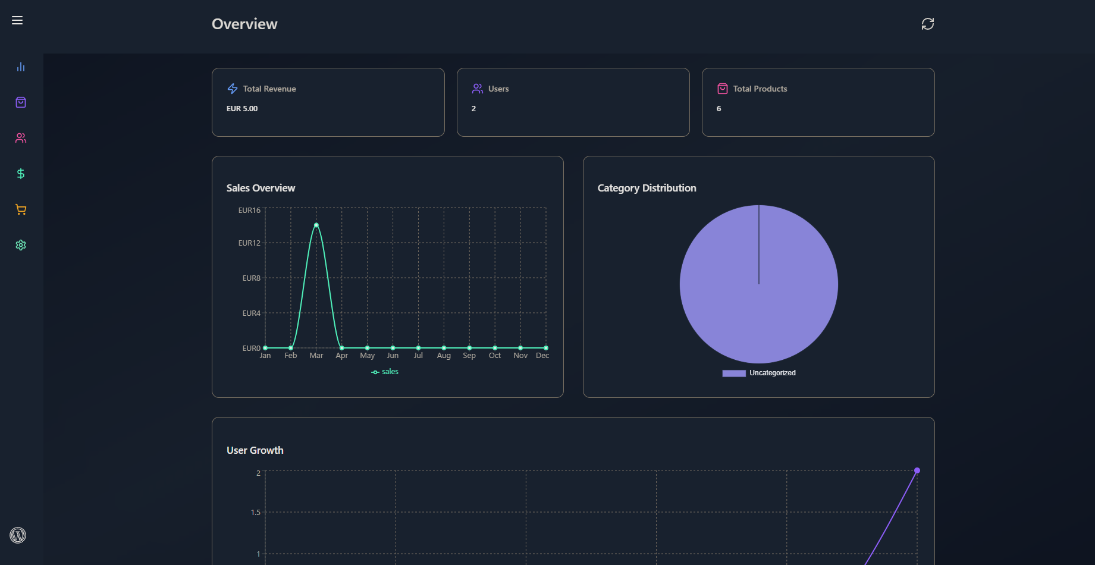Click the EUR12 axis label

pyautogui.click(x=249, y=243)
